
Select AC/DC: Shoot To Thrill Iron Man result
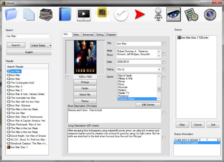[x=26, y=140]
